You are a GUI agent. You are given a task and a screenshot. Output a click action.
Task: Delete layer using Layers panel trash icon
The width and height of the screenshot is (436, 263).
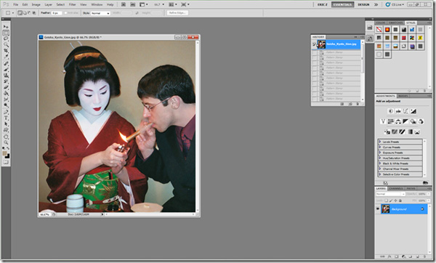(425, 256)
